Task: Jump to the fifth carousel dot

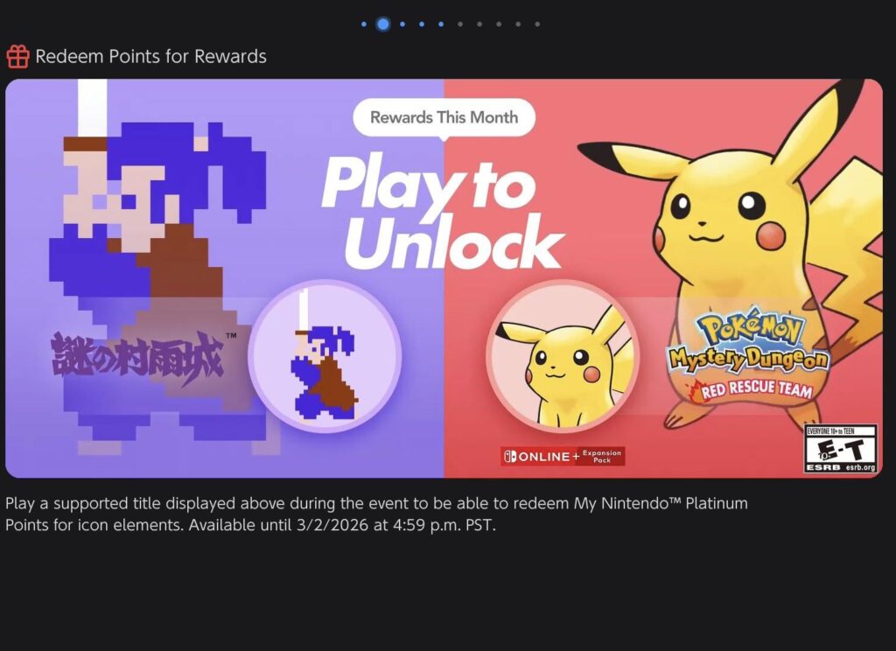Action: pyautogui.click(x=441, y=24)
